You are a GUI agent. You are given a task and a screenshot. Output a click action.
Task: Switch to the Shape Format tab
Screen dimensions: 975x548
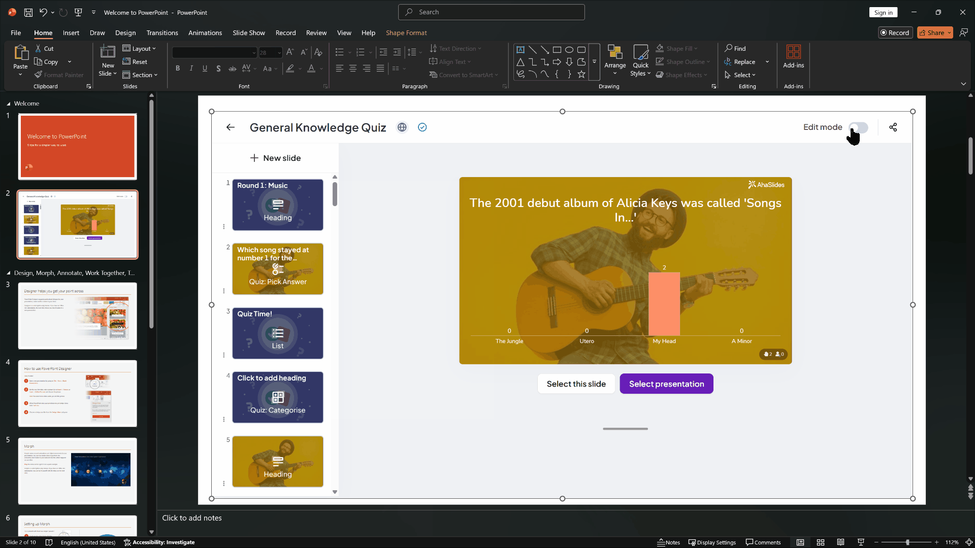(x=406, y=32)
